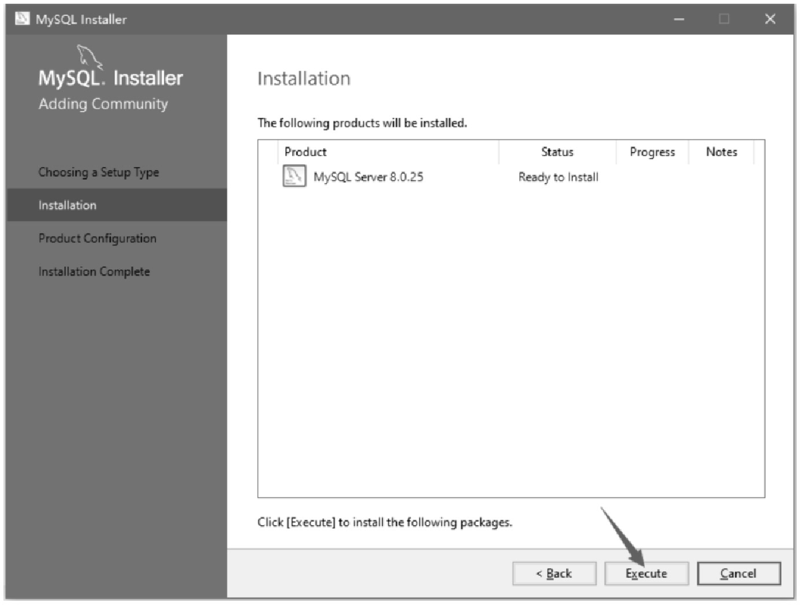Click 'The following products will be installed.' text
803x607 pixels.
pos(362,123)
